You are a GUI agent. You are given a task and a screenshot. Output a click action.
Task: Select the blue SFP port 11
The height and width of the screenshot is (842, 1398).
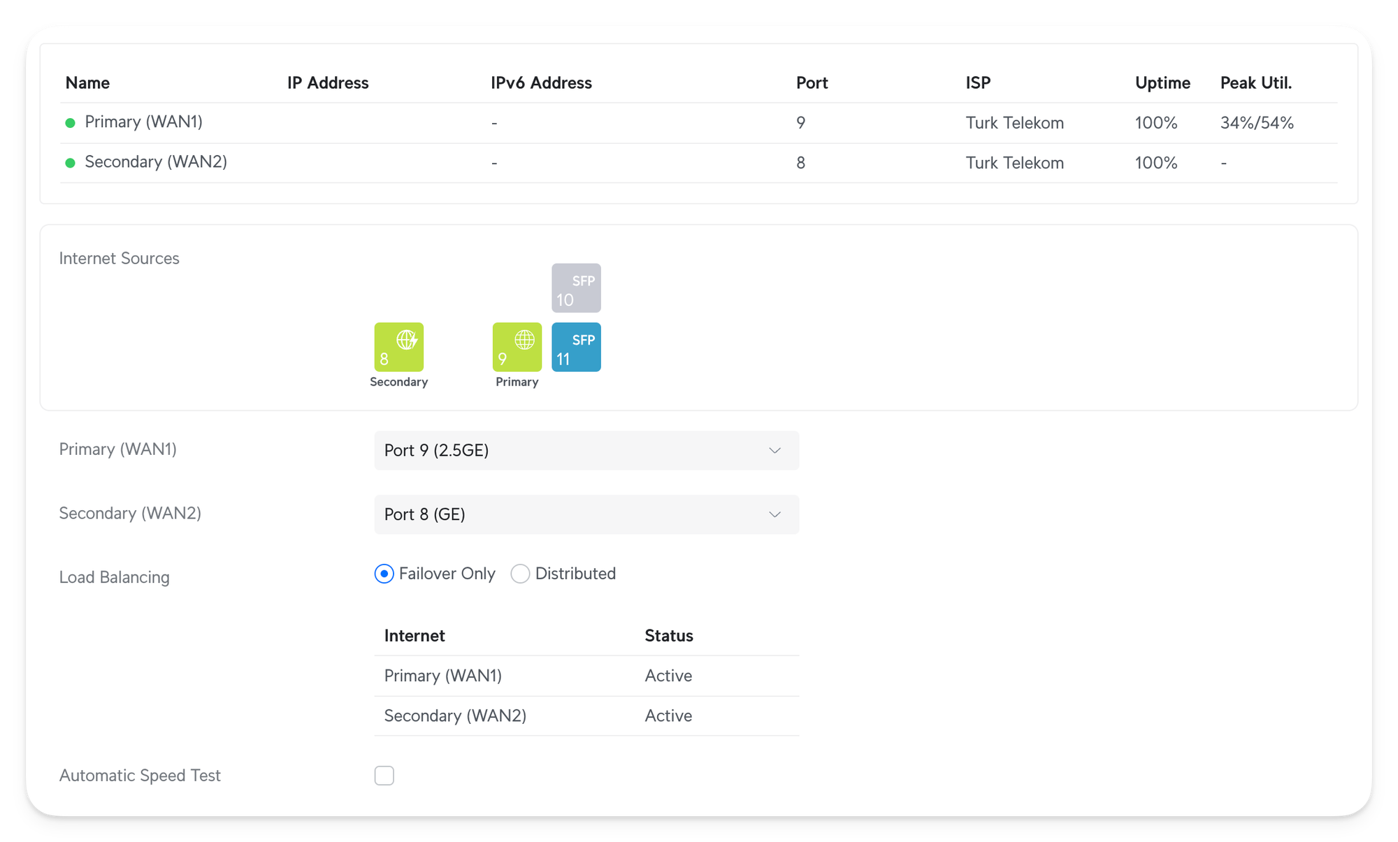576,347
